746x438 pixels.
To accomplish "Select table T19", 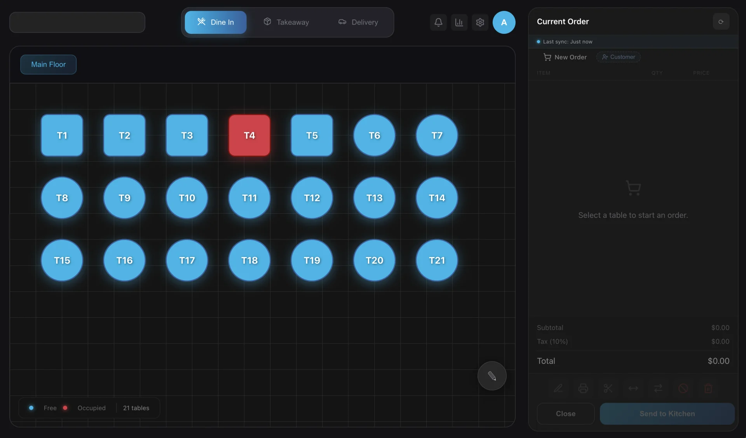I will click(x=312, y=260).
